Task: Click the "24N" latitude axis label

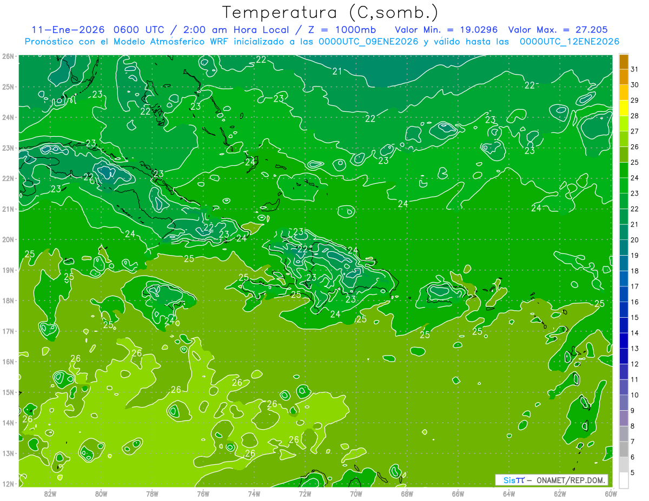Action: (8, 117)
